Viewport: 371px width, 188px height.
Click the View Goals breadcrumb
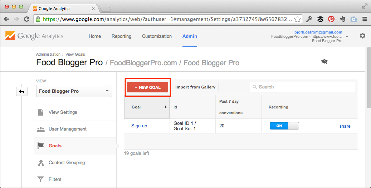(75, 54)
